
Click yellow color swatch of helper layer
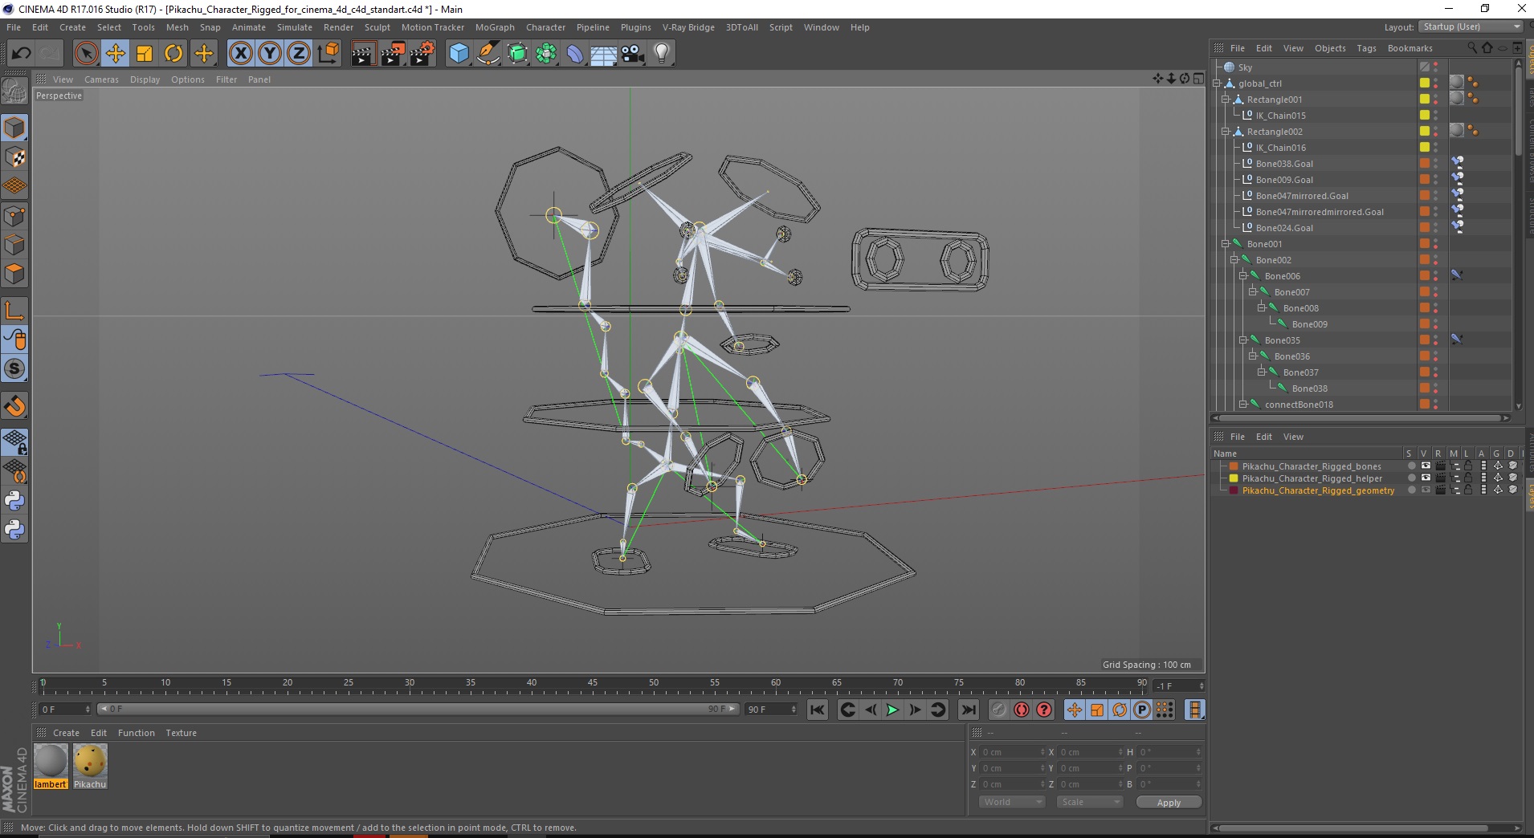1234,478
